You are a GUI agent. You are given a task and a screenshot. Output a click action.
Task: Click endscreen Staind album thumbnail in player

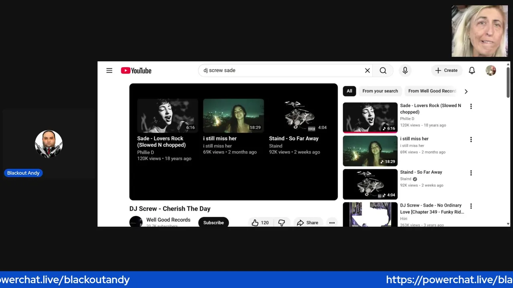tap(299, 116)
